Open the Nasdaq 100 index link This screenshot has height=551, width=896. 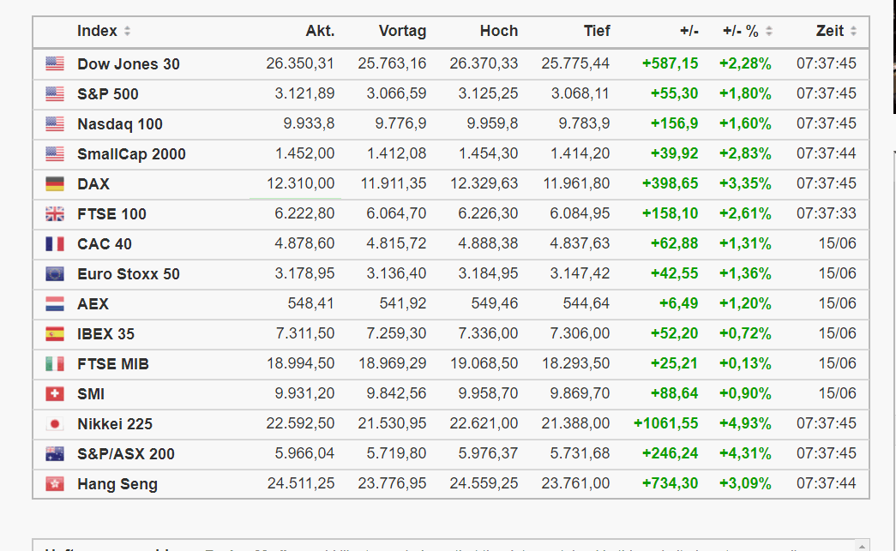[120, 123]
